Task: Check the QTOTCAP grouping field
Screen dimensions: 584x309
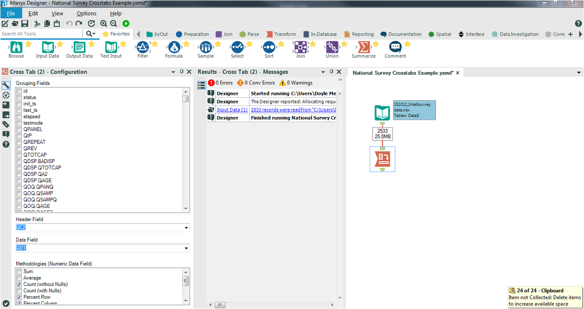Action: [19, 155]
